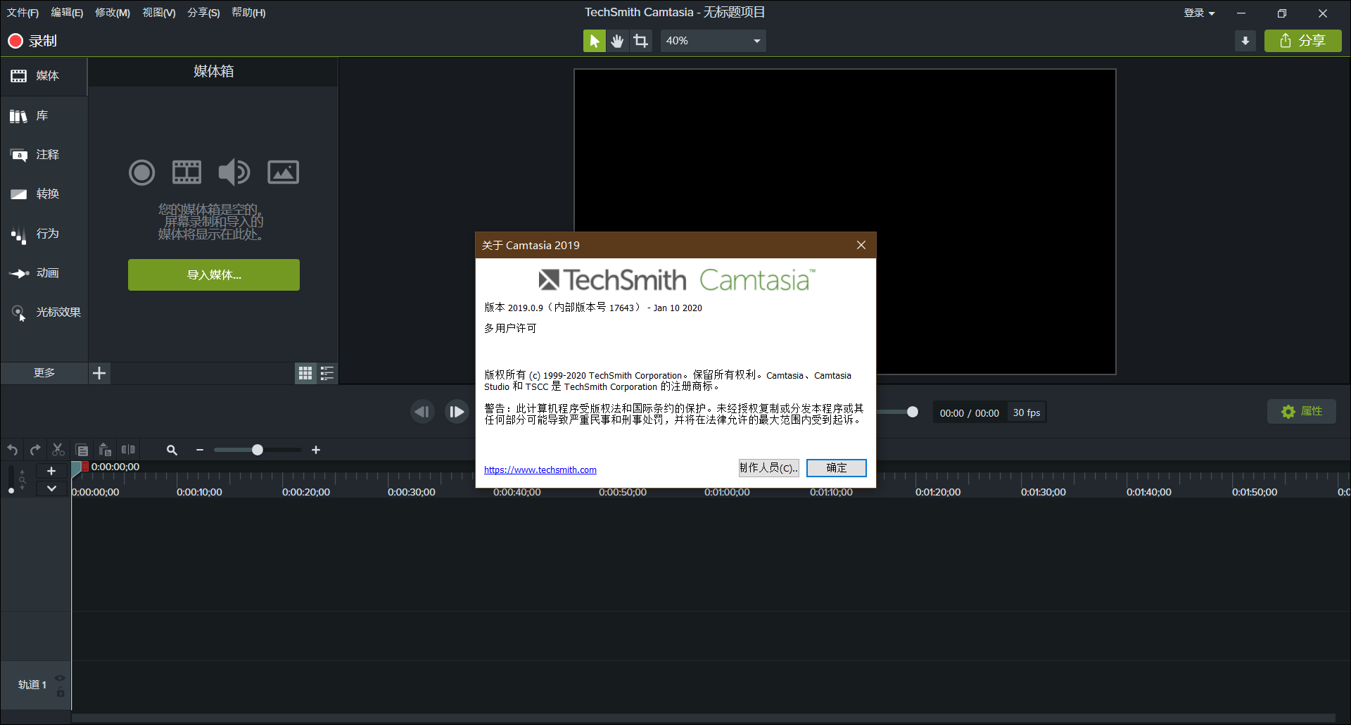This screenshot has height=725, width=1351.
Task: Click the split clip icon
Action: 128,450
